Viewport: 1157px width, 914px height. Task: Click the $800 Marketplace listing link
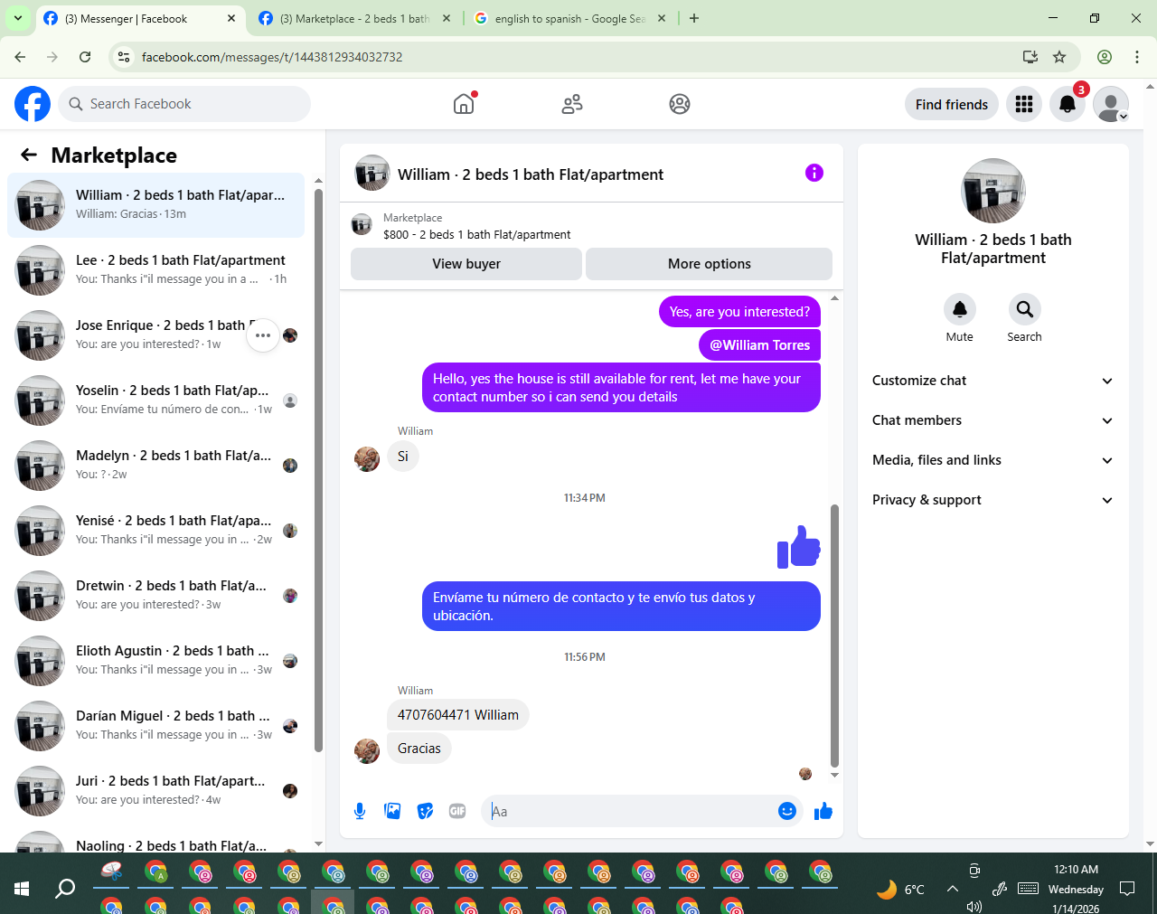click(x=476, y=234)
